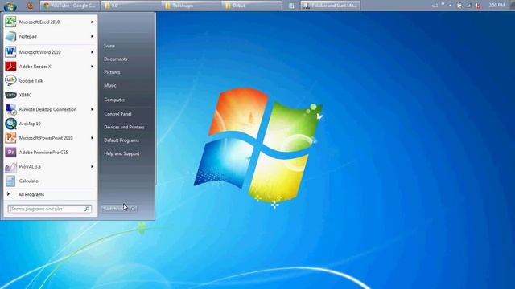Screen dimensions: 515x289
Task: Show the clock reading 2:50 PM
Action: tap(496, 6)
